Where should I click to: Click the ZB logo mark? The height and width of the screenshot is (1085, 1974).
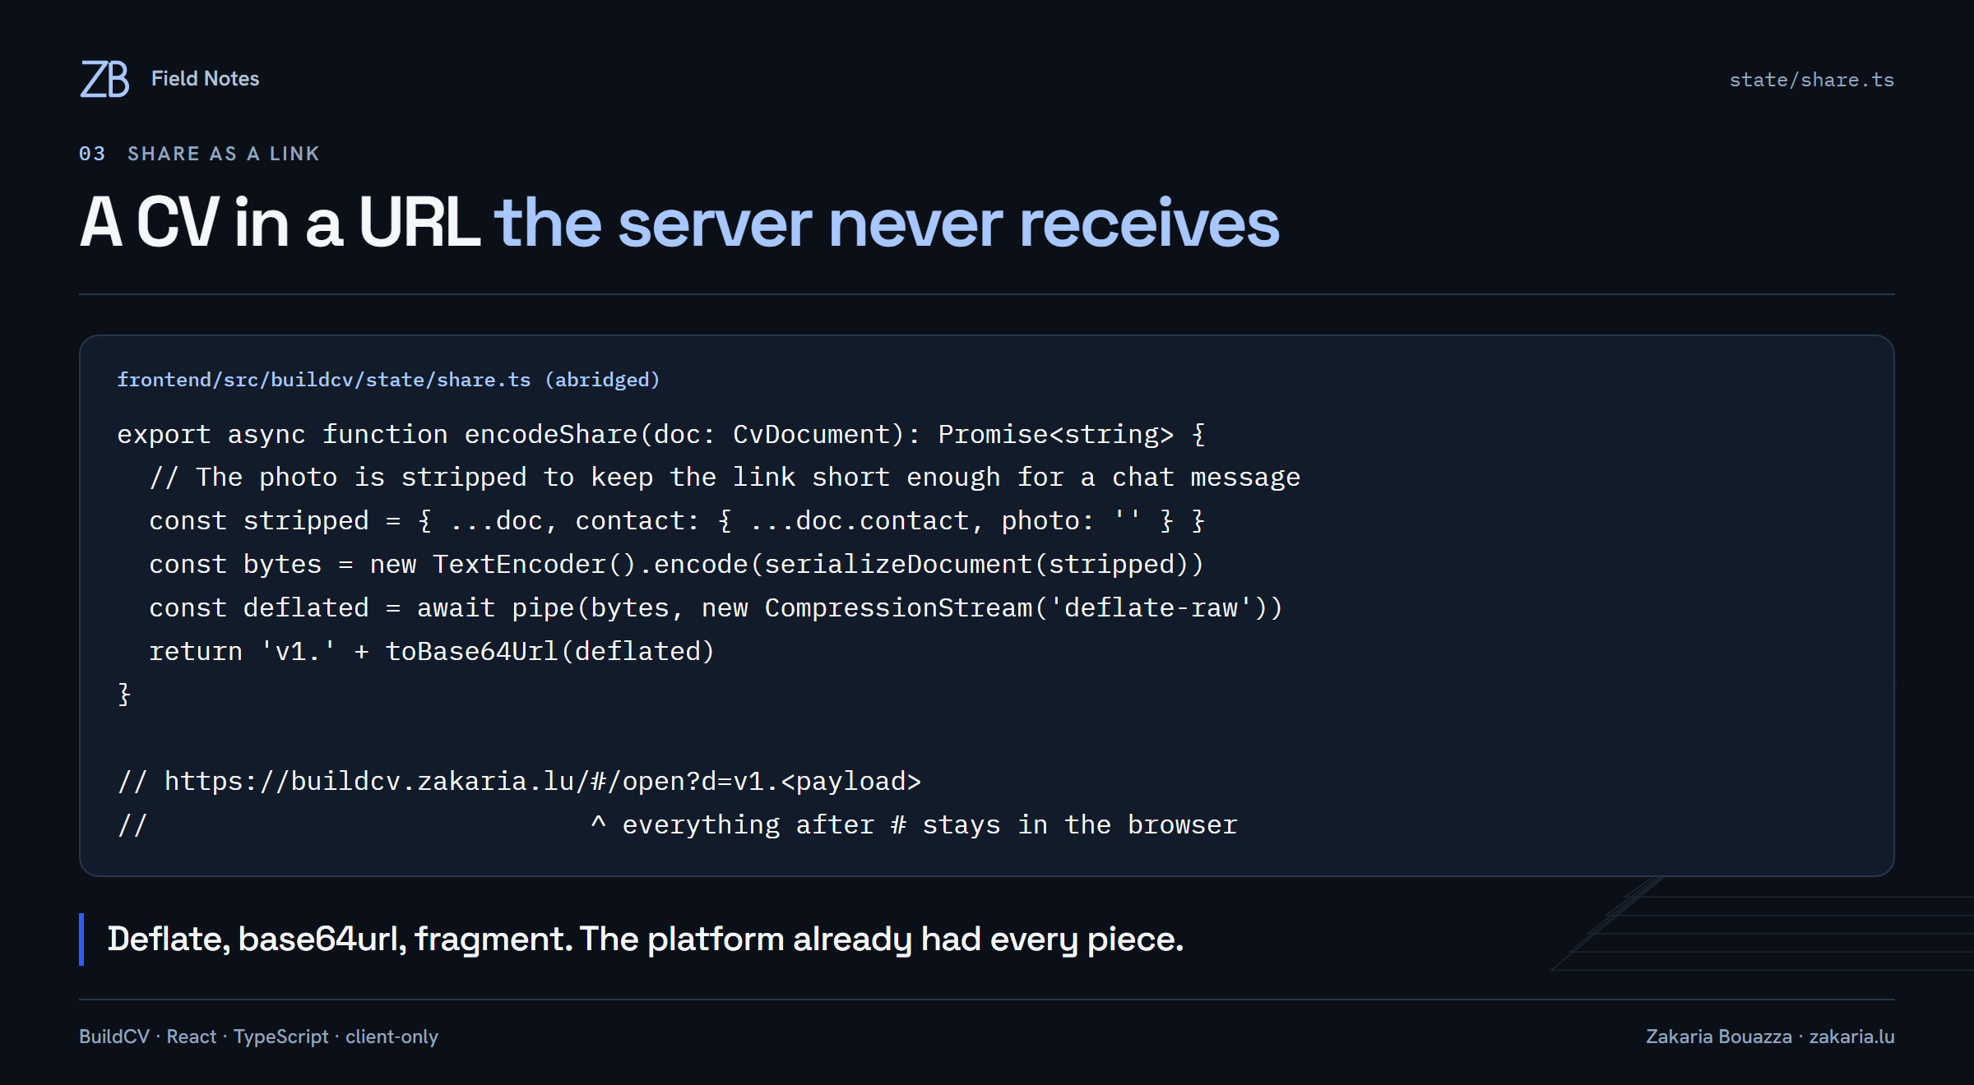point(104,79)
